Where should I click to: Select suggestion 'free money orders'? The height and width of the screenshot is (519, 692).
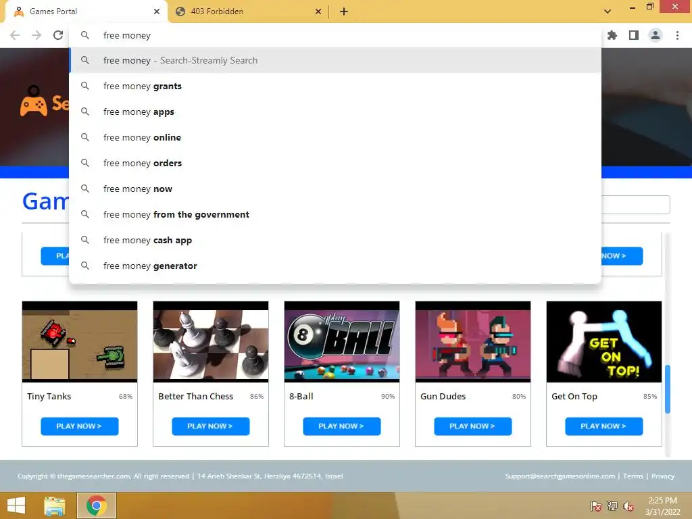click(x=335, y=163)
